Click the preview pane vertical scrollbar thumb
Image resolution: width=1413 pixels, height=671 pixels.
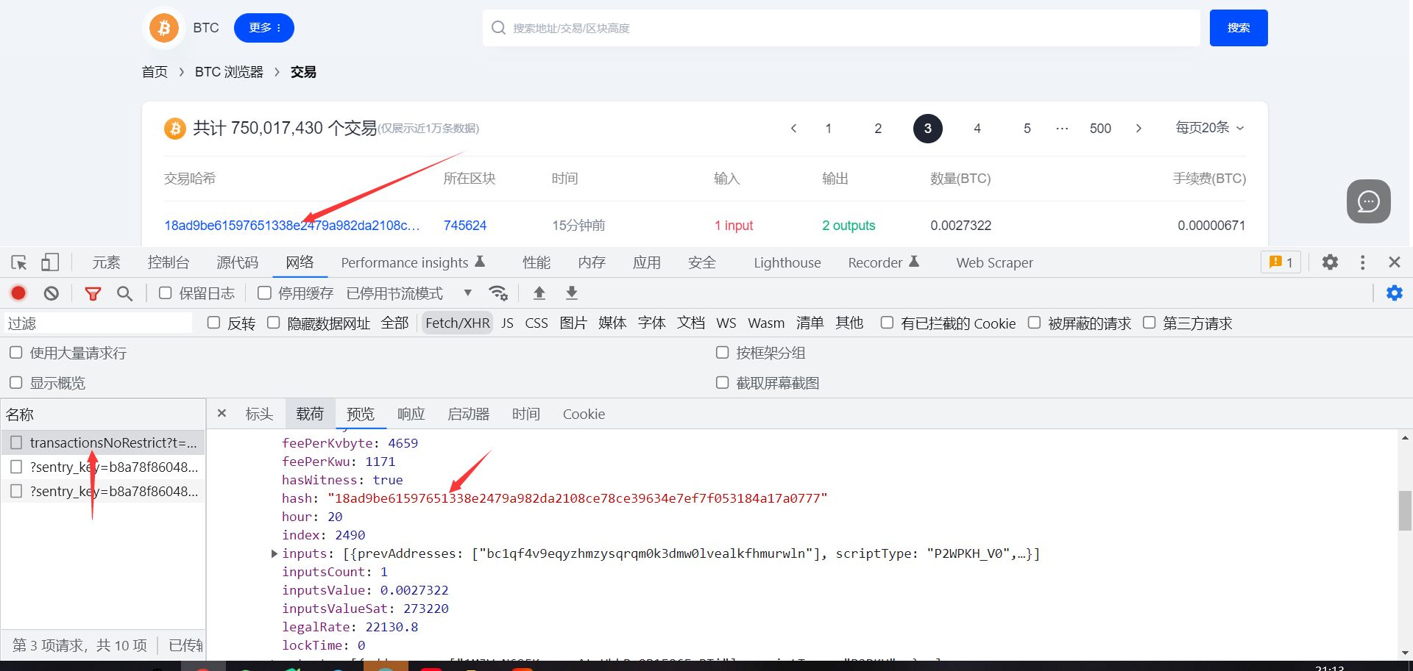pyautogui.click(x=1405, y=510)
